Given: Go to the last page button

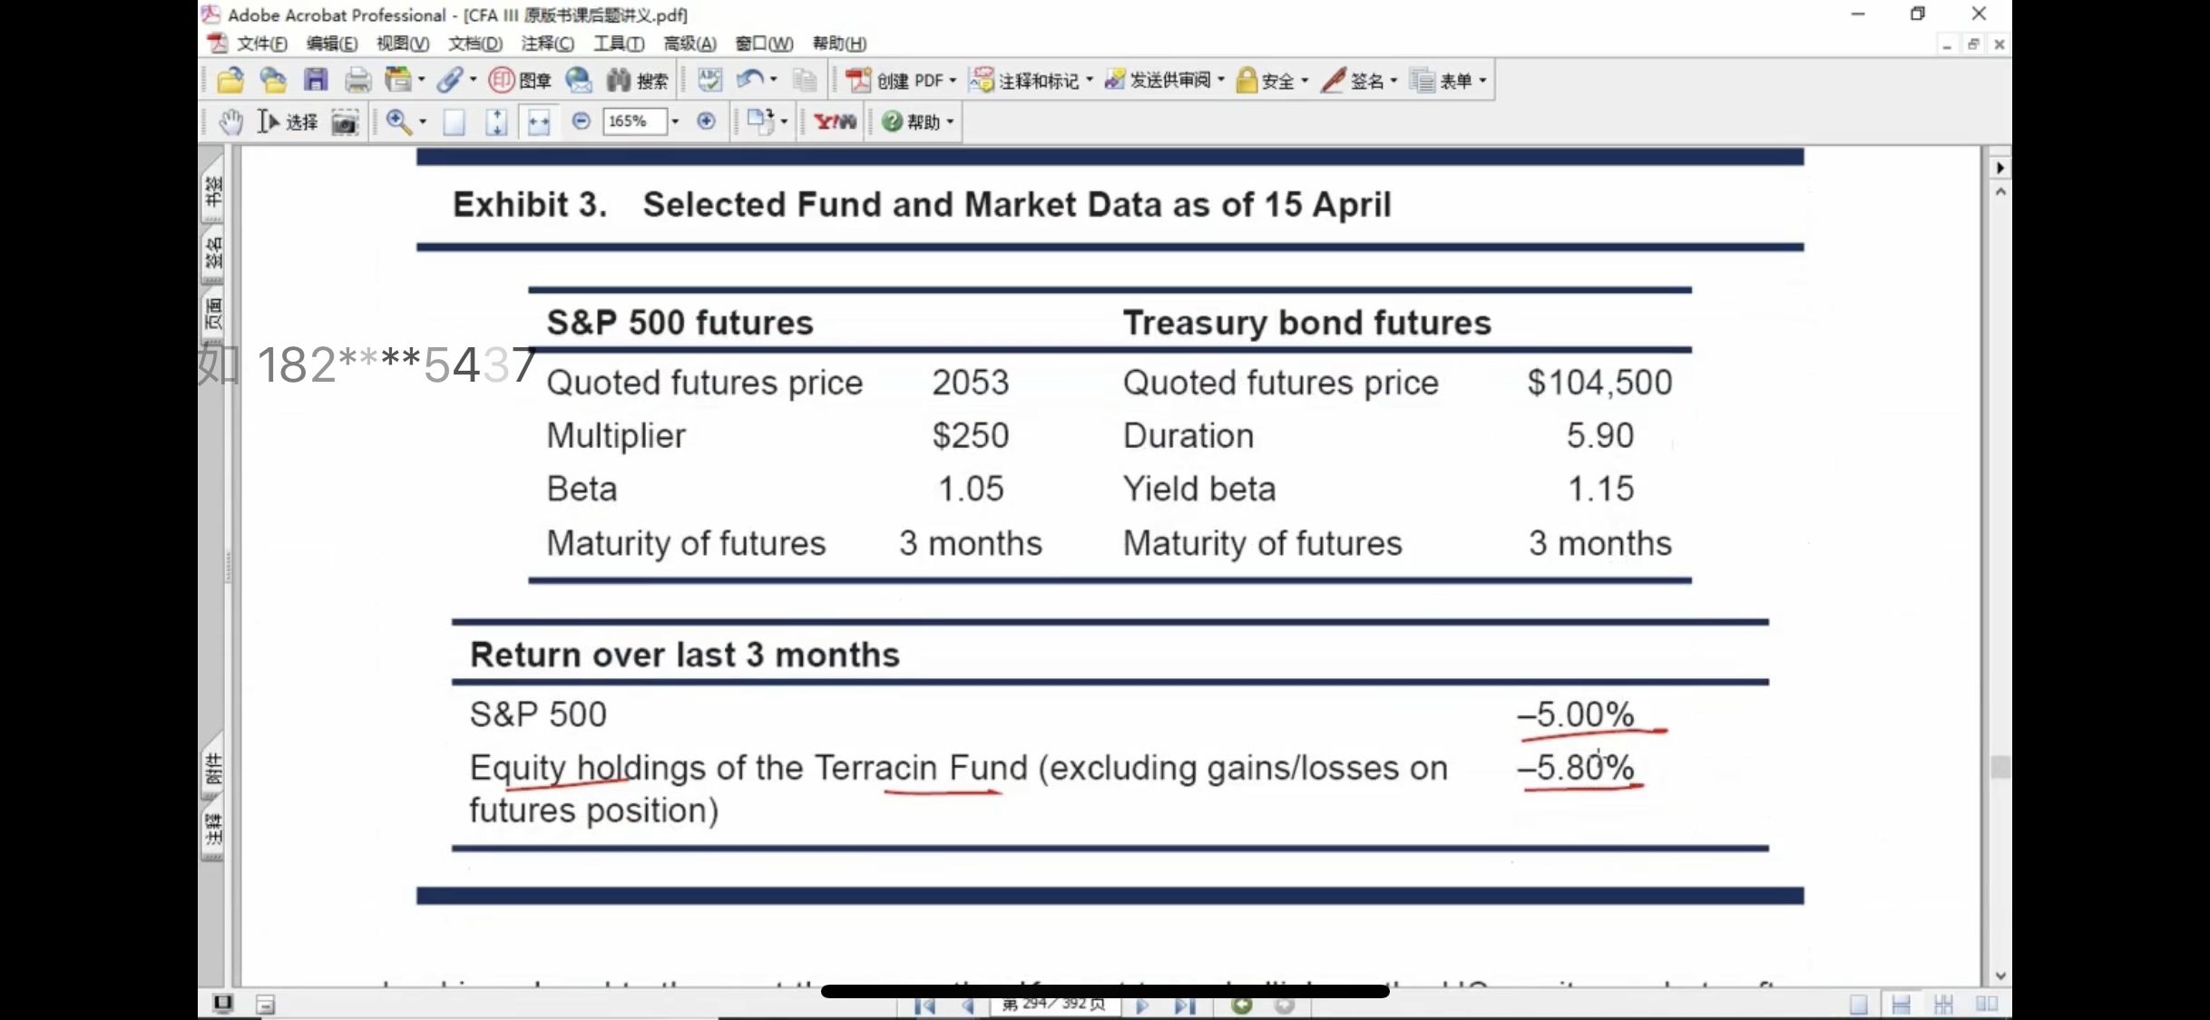Looking at the screenshot, I should (x=1185, y=1005).
